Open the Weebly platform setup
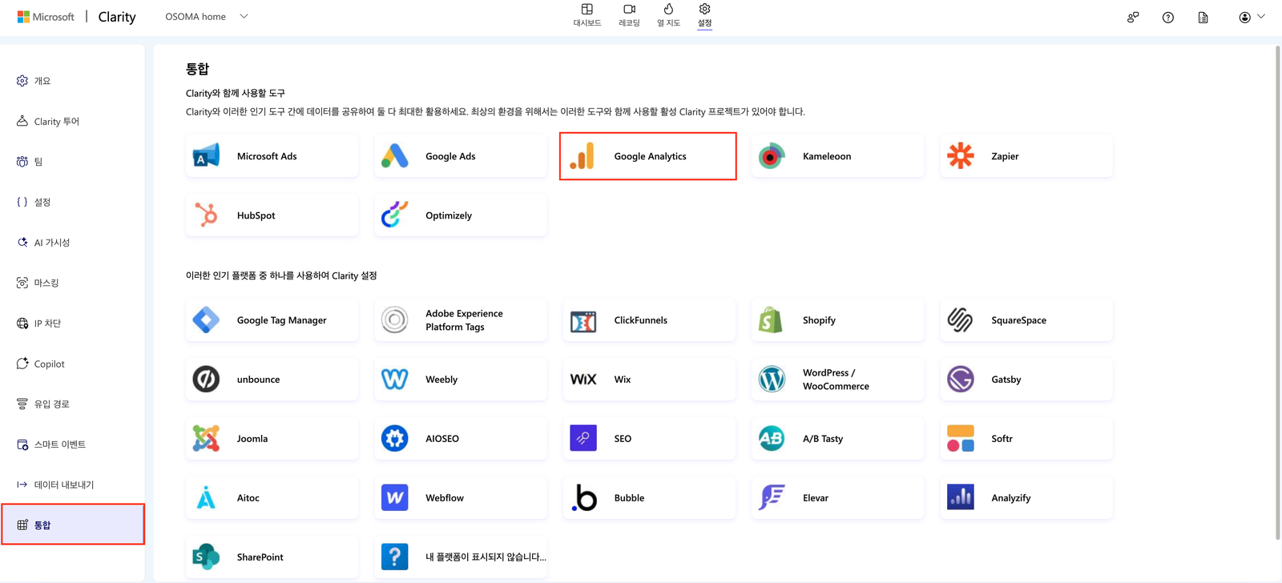Viewport: 1282px width, 583px height. pos(460,380)
